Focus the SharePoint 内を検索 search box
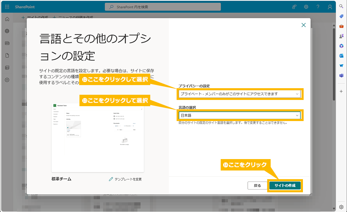Viewport: 347px width, 212px height. (x=163, y=7)
